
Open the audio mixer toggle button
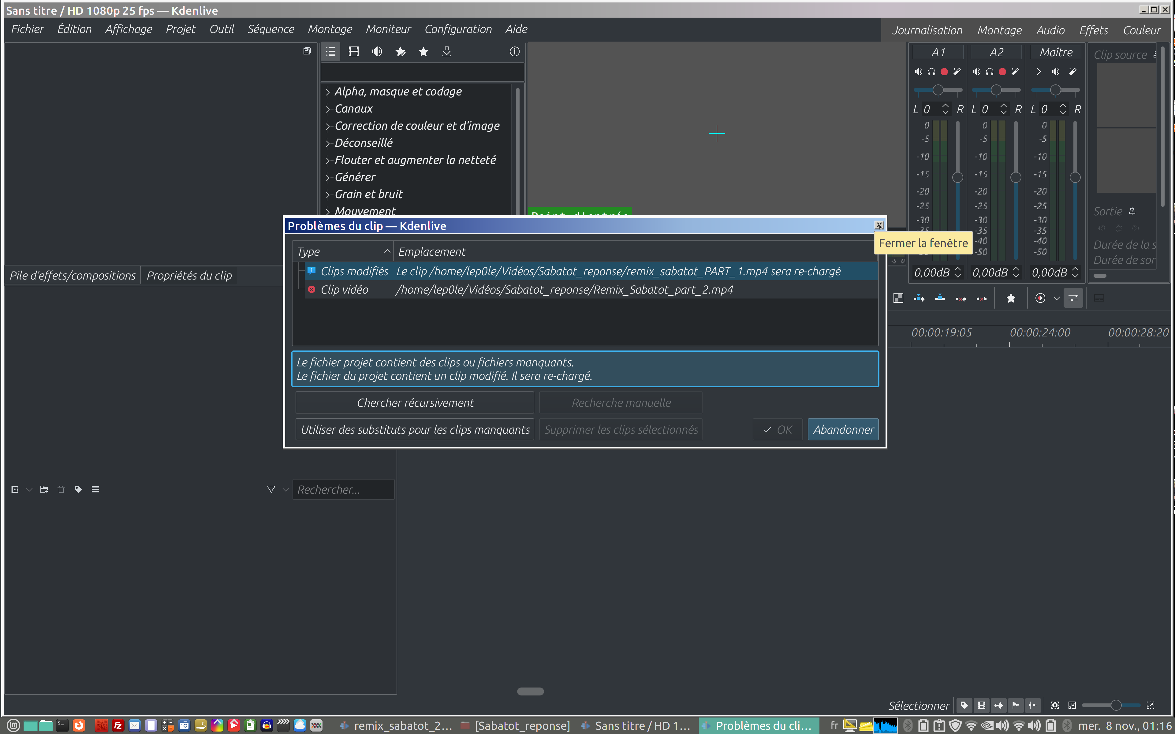1073,298
